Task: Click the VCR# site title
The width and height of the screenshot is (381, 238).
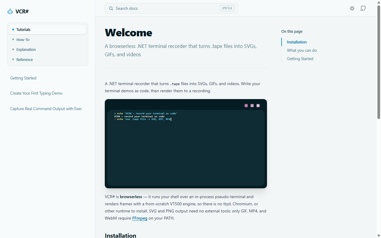Action: [x=22, y=12]
